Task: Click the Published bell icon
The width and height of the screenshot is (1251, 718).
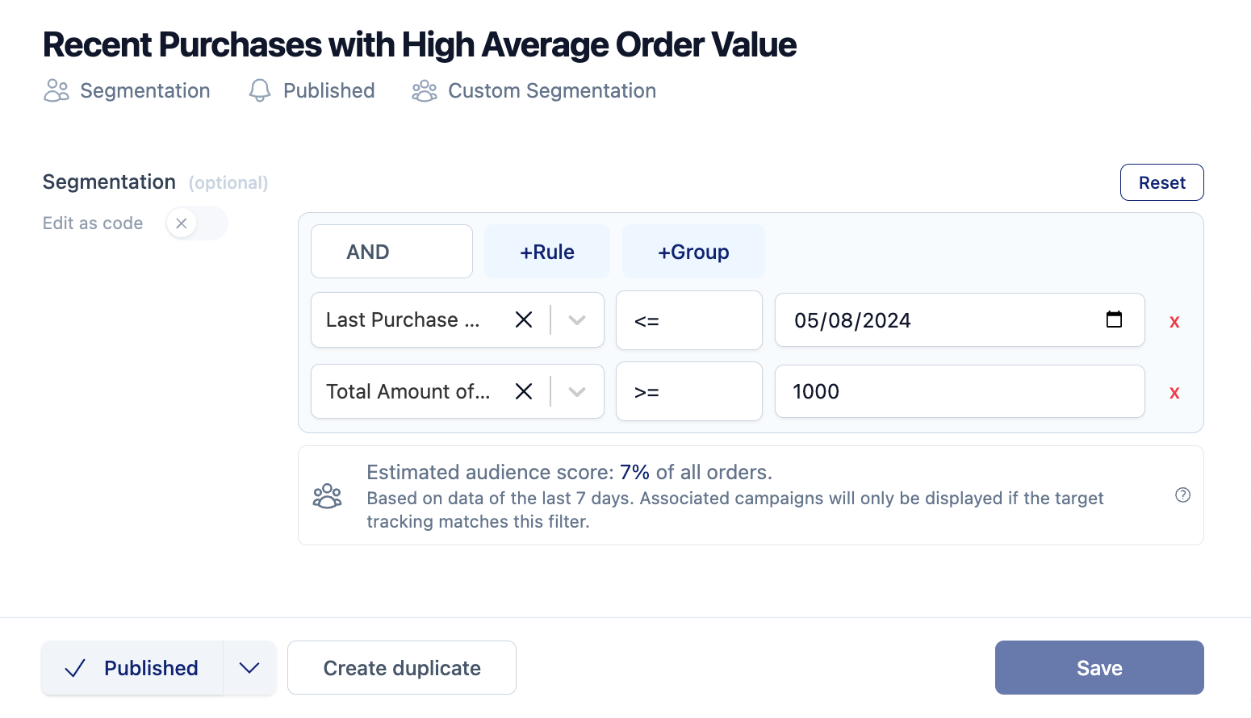Action: (259, 90)
